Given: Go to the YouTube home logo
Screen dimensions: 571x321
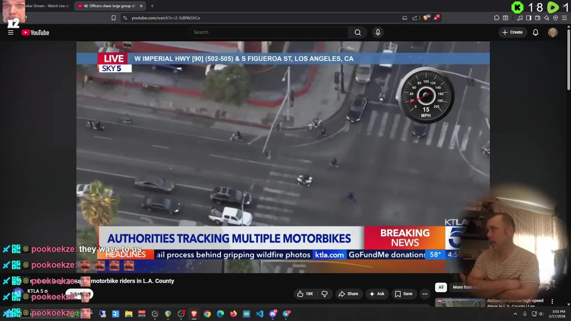Looking at the screenshot, I should click(x=35, y=33).
